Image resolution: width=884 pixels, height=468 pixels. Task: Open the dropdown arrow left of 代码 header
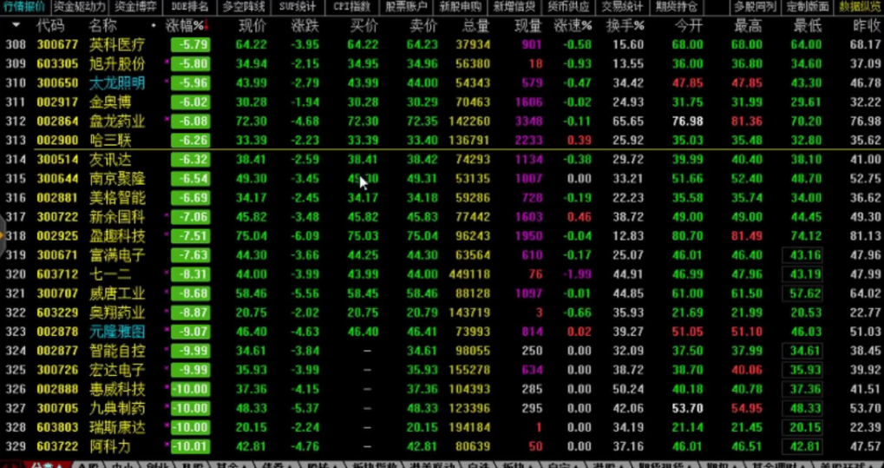pos(16,25)
